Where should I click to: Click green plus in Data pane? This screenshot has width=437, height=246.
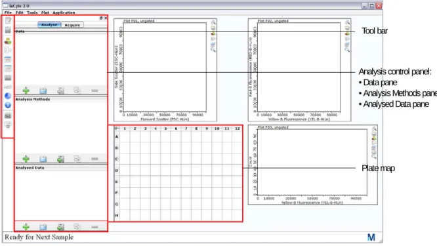point(26,91)
